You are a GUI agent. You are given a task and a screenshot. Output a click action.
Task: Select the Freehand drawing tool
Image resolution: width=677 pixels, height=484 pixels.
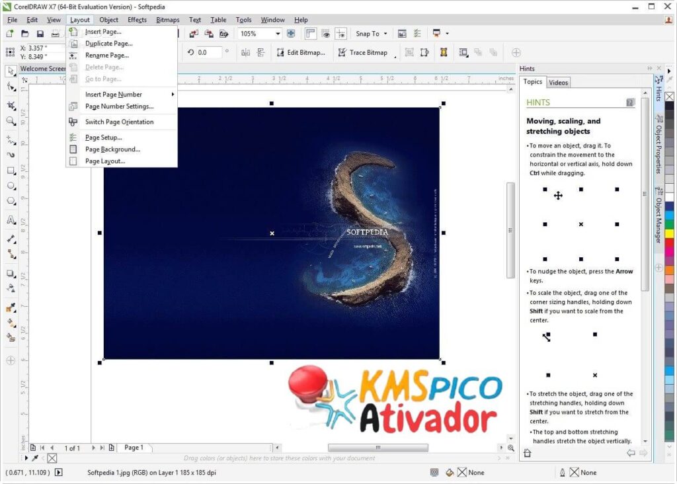pyautogui.click(x=11, y=140)
